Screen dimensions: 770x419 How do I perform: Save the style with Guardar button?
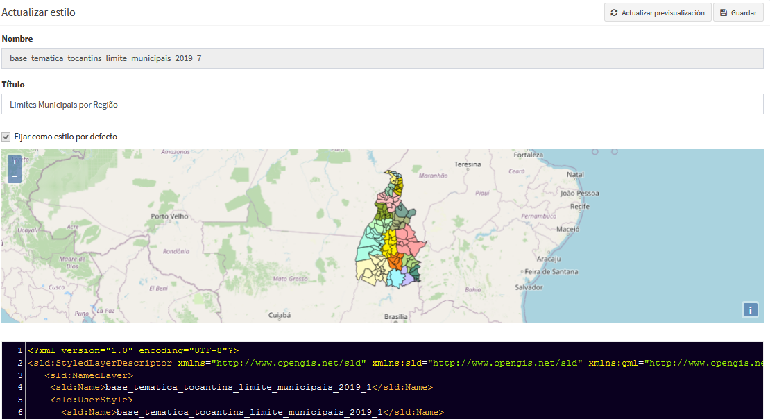coord(738,12)
